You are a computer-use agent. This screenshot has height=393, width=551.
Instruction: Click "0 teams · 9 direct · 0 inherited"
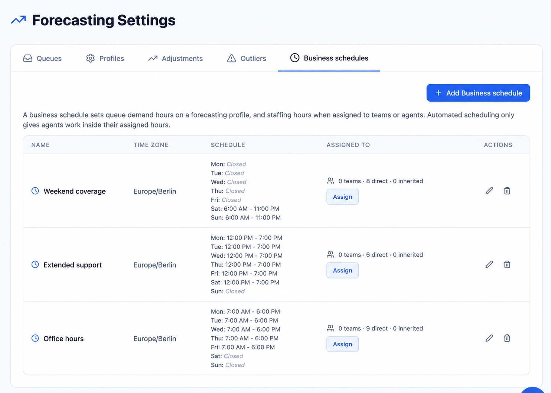(381, 328)
